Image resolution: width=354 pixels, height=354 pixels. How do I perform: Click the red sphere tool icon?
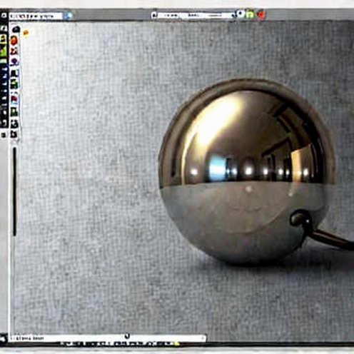tap(14, 40)
